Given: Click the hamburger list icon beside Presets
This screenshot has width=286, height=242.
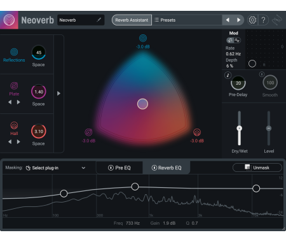Looking at the screenshot, I should tap(156, 20).
